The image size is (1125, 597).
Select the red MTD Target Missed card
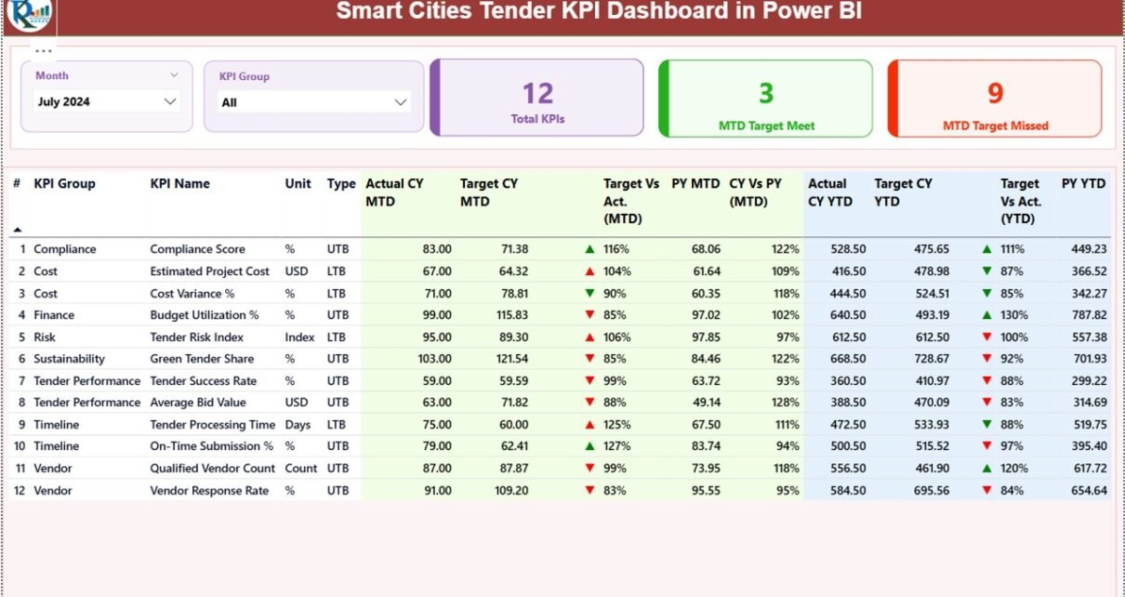point(995,99)
